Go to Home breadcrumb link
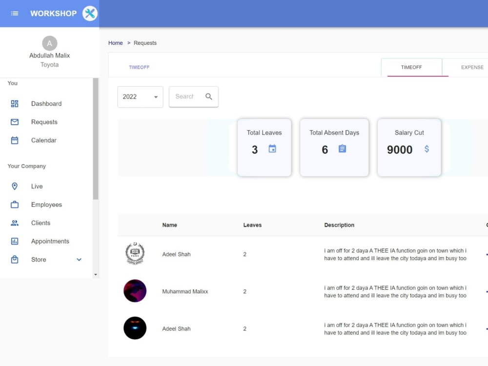The width and height of the screenshot is (488, 366). tap(116, 43)
